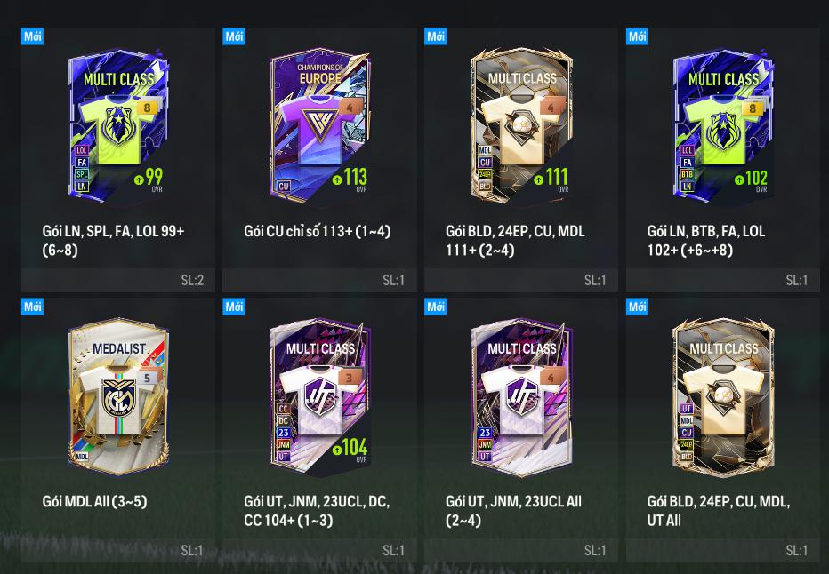Select the Champions of Europe 113 OVR card
Image resolution: width=829 pixels, height=574 pixels.
click(319, 125)
